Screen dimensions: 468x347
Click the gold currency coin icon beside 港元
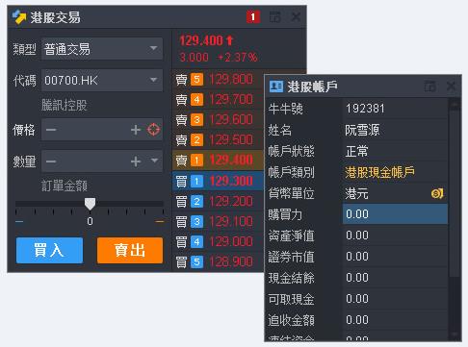[x=437, y=193]
